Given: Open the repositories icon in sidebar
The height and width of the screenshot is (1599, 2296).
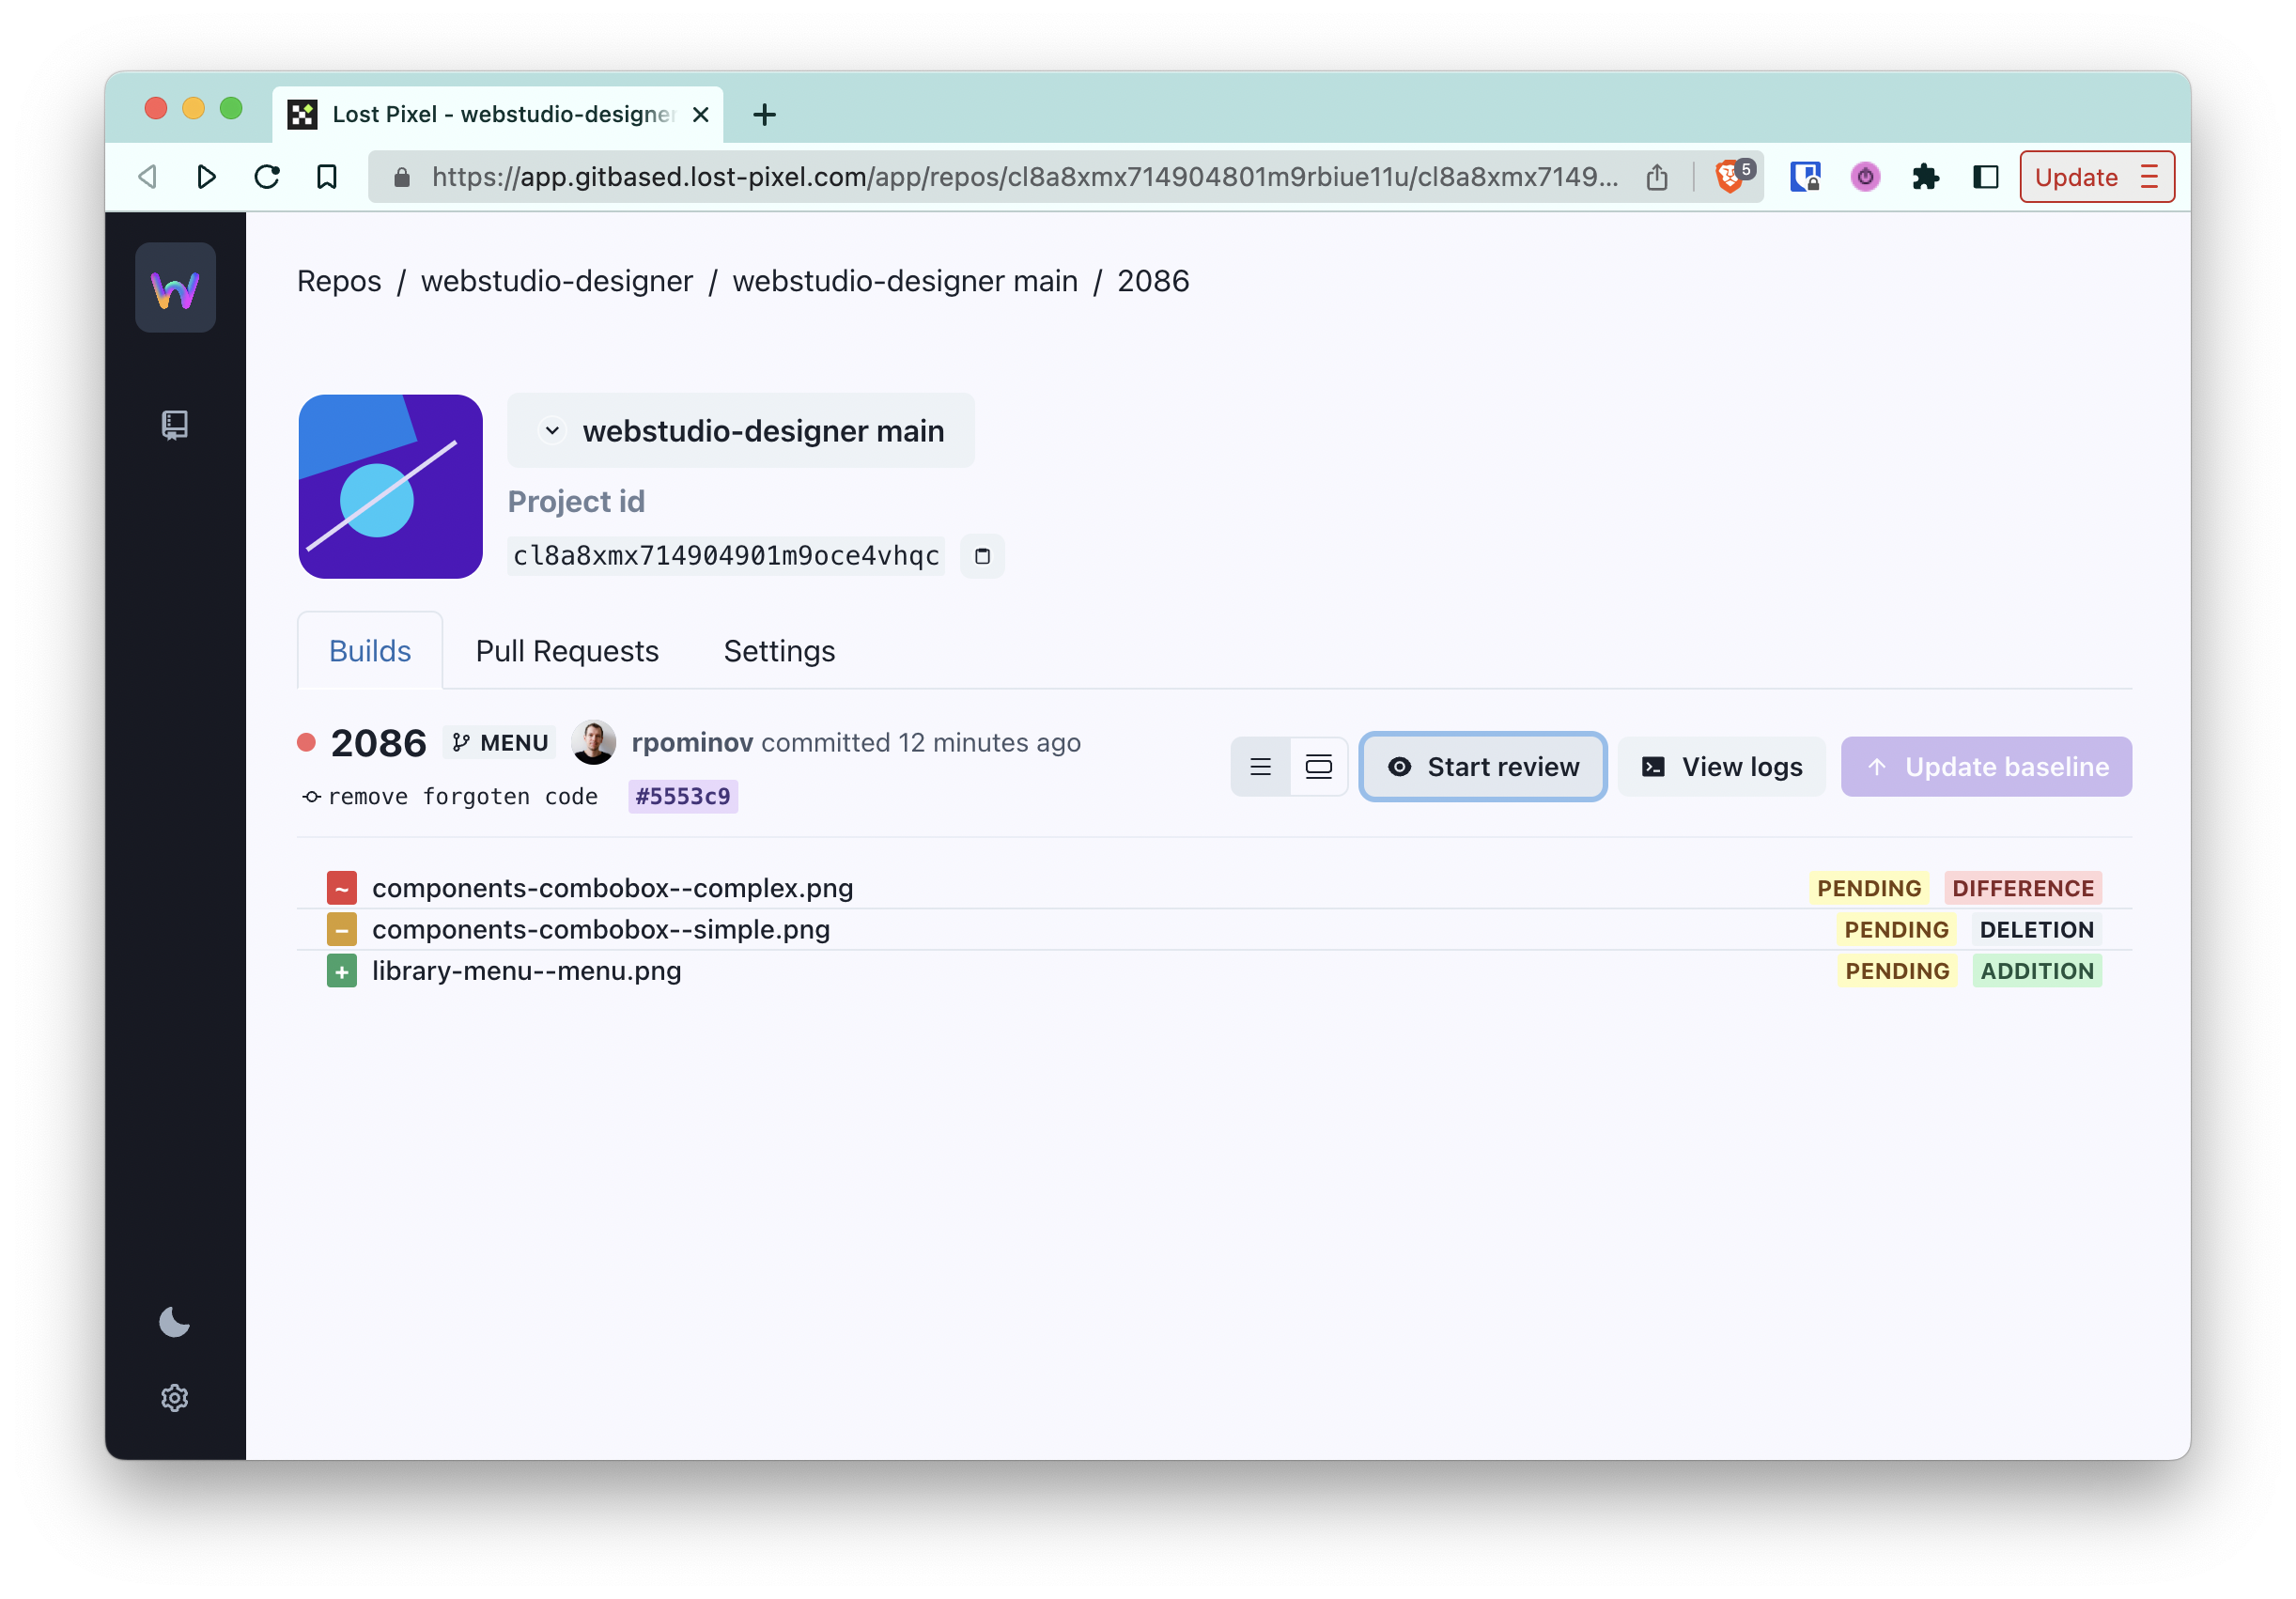Looking at the screenshot, I should [175, 425].
